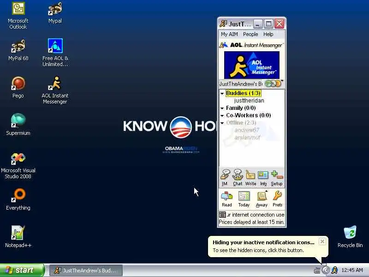Click the colored globe icons beside buddy list tab
This screenshot has height=277, width=369.
[273, 84]
